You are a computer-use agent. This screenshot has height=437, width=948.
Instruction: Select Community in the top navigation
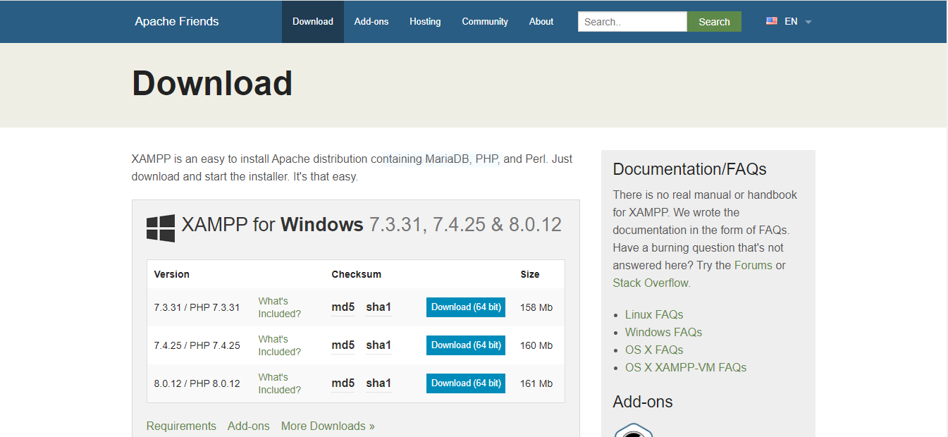[485, 22]
